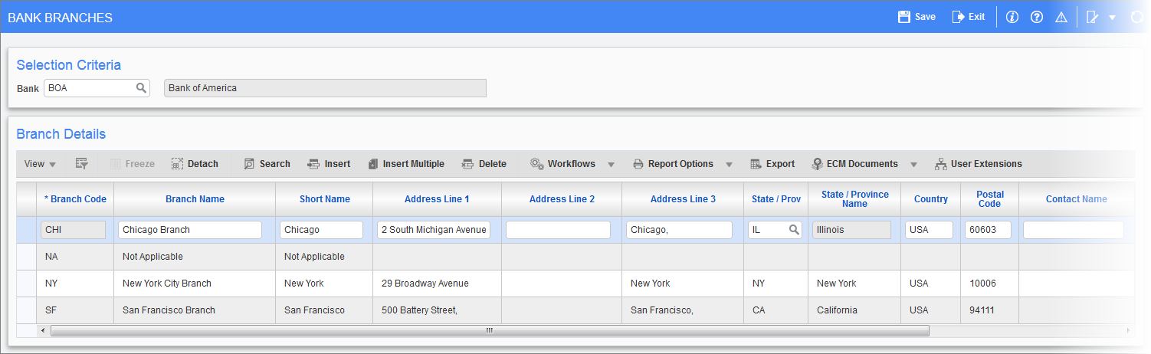
Task: Click the row selector for NY row
Action: tap(26, 284)
